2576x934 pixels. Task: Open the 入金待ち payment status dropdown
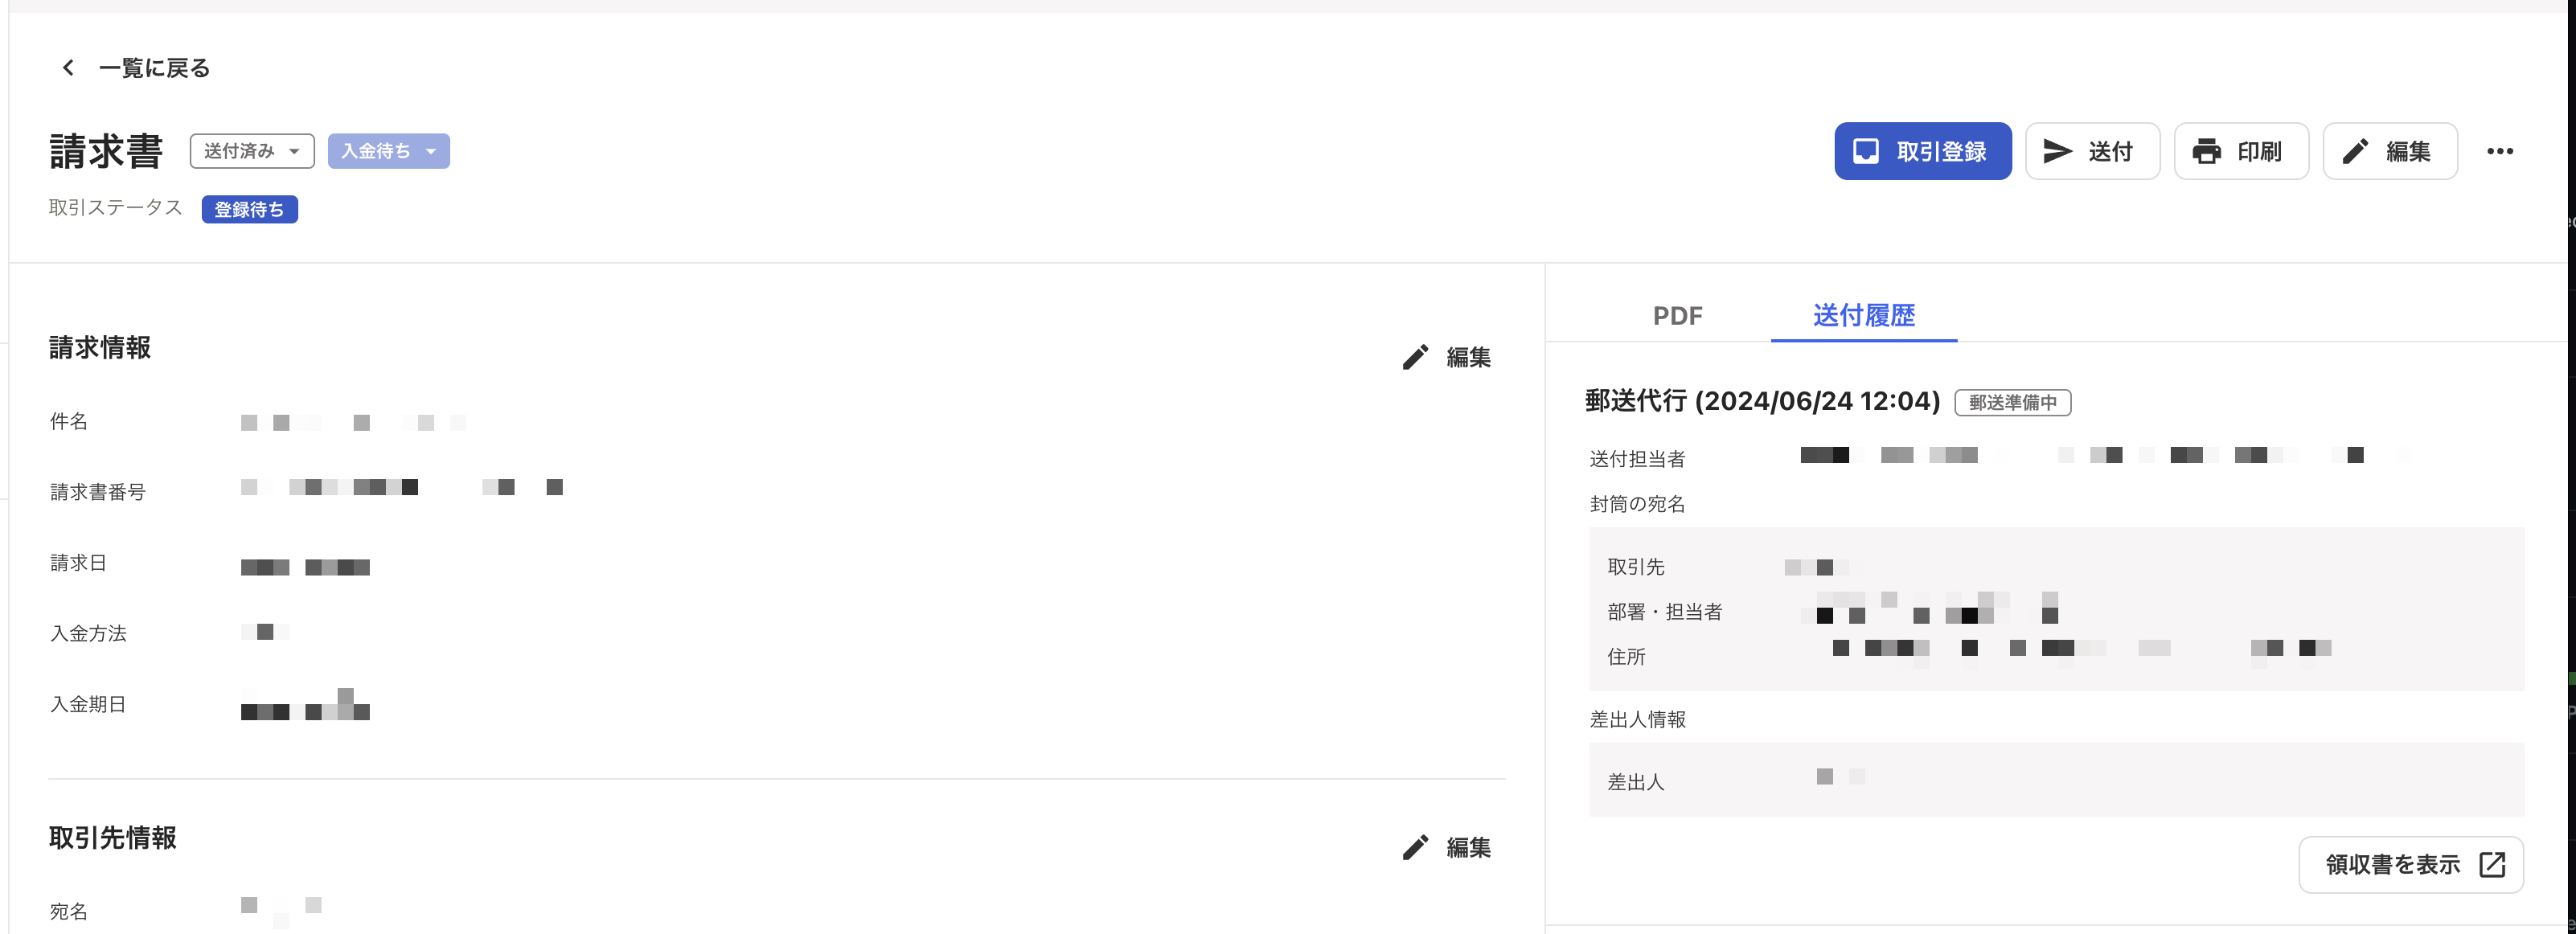(388, 151)
